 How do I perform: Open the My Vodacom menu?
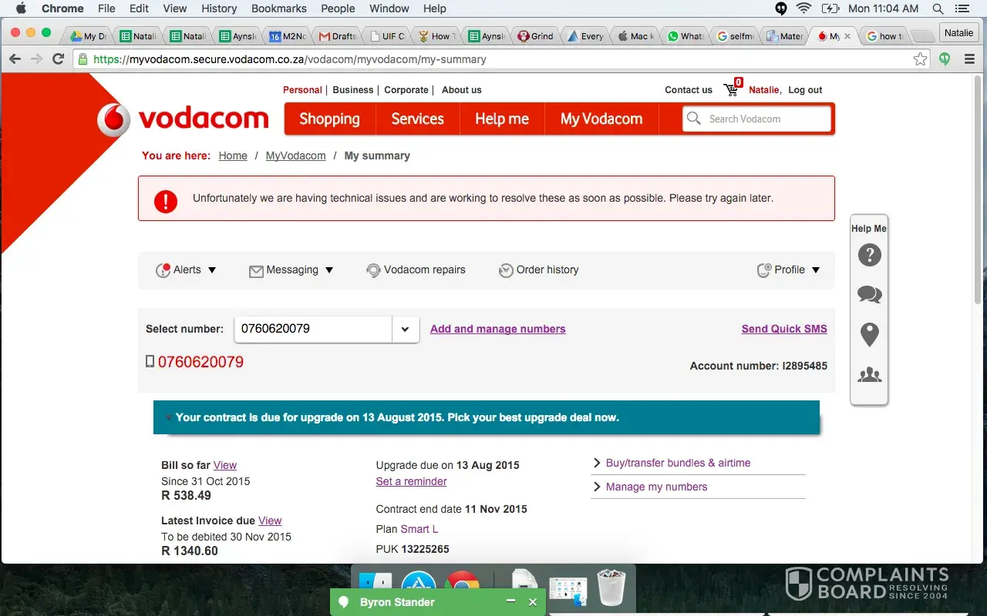[601, 119]
